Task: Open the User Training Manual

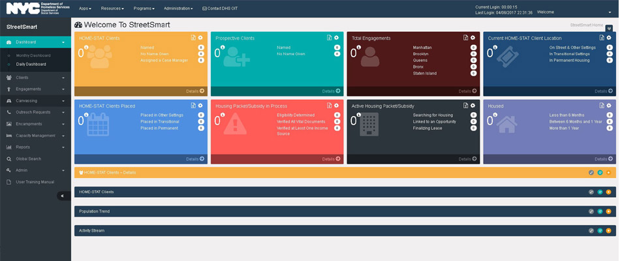Action: [35, 182]
